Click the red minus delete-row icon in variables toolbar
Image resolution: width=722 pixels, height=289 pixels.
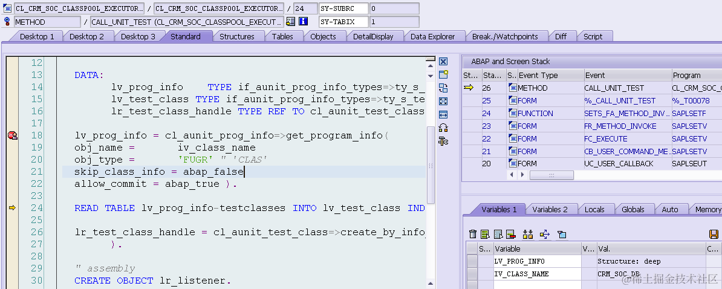coord(510,234)
